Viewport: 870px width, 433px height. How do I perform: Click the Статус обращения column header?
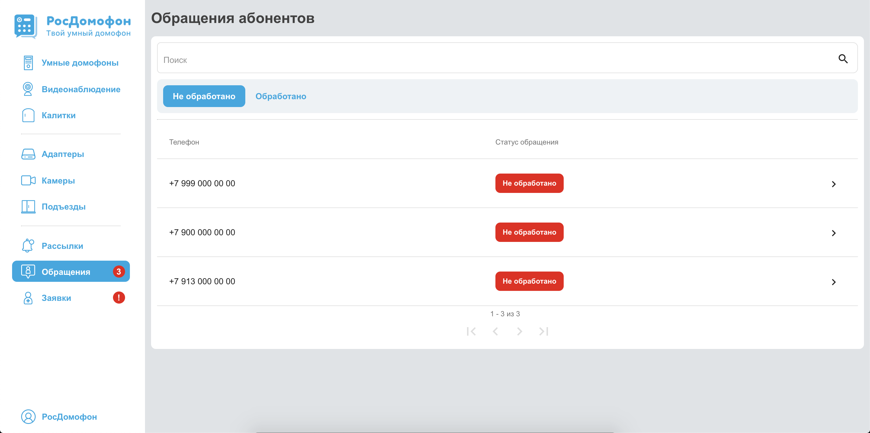pos(527,142)
